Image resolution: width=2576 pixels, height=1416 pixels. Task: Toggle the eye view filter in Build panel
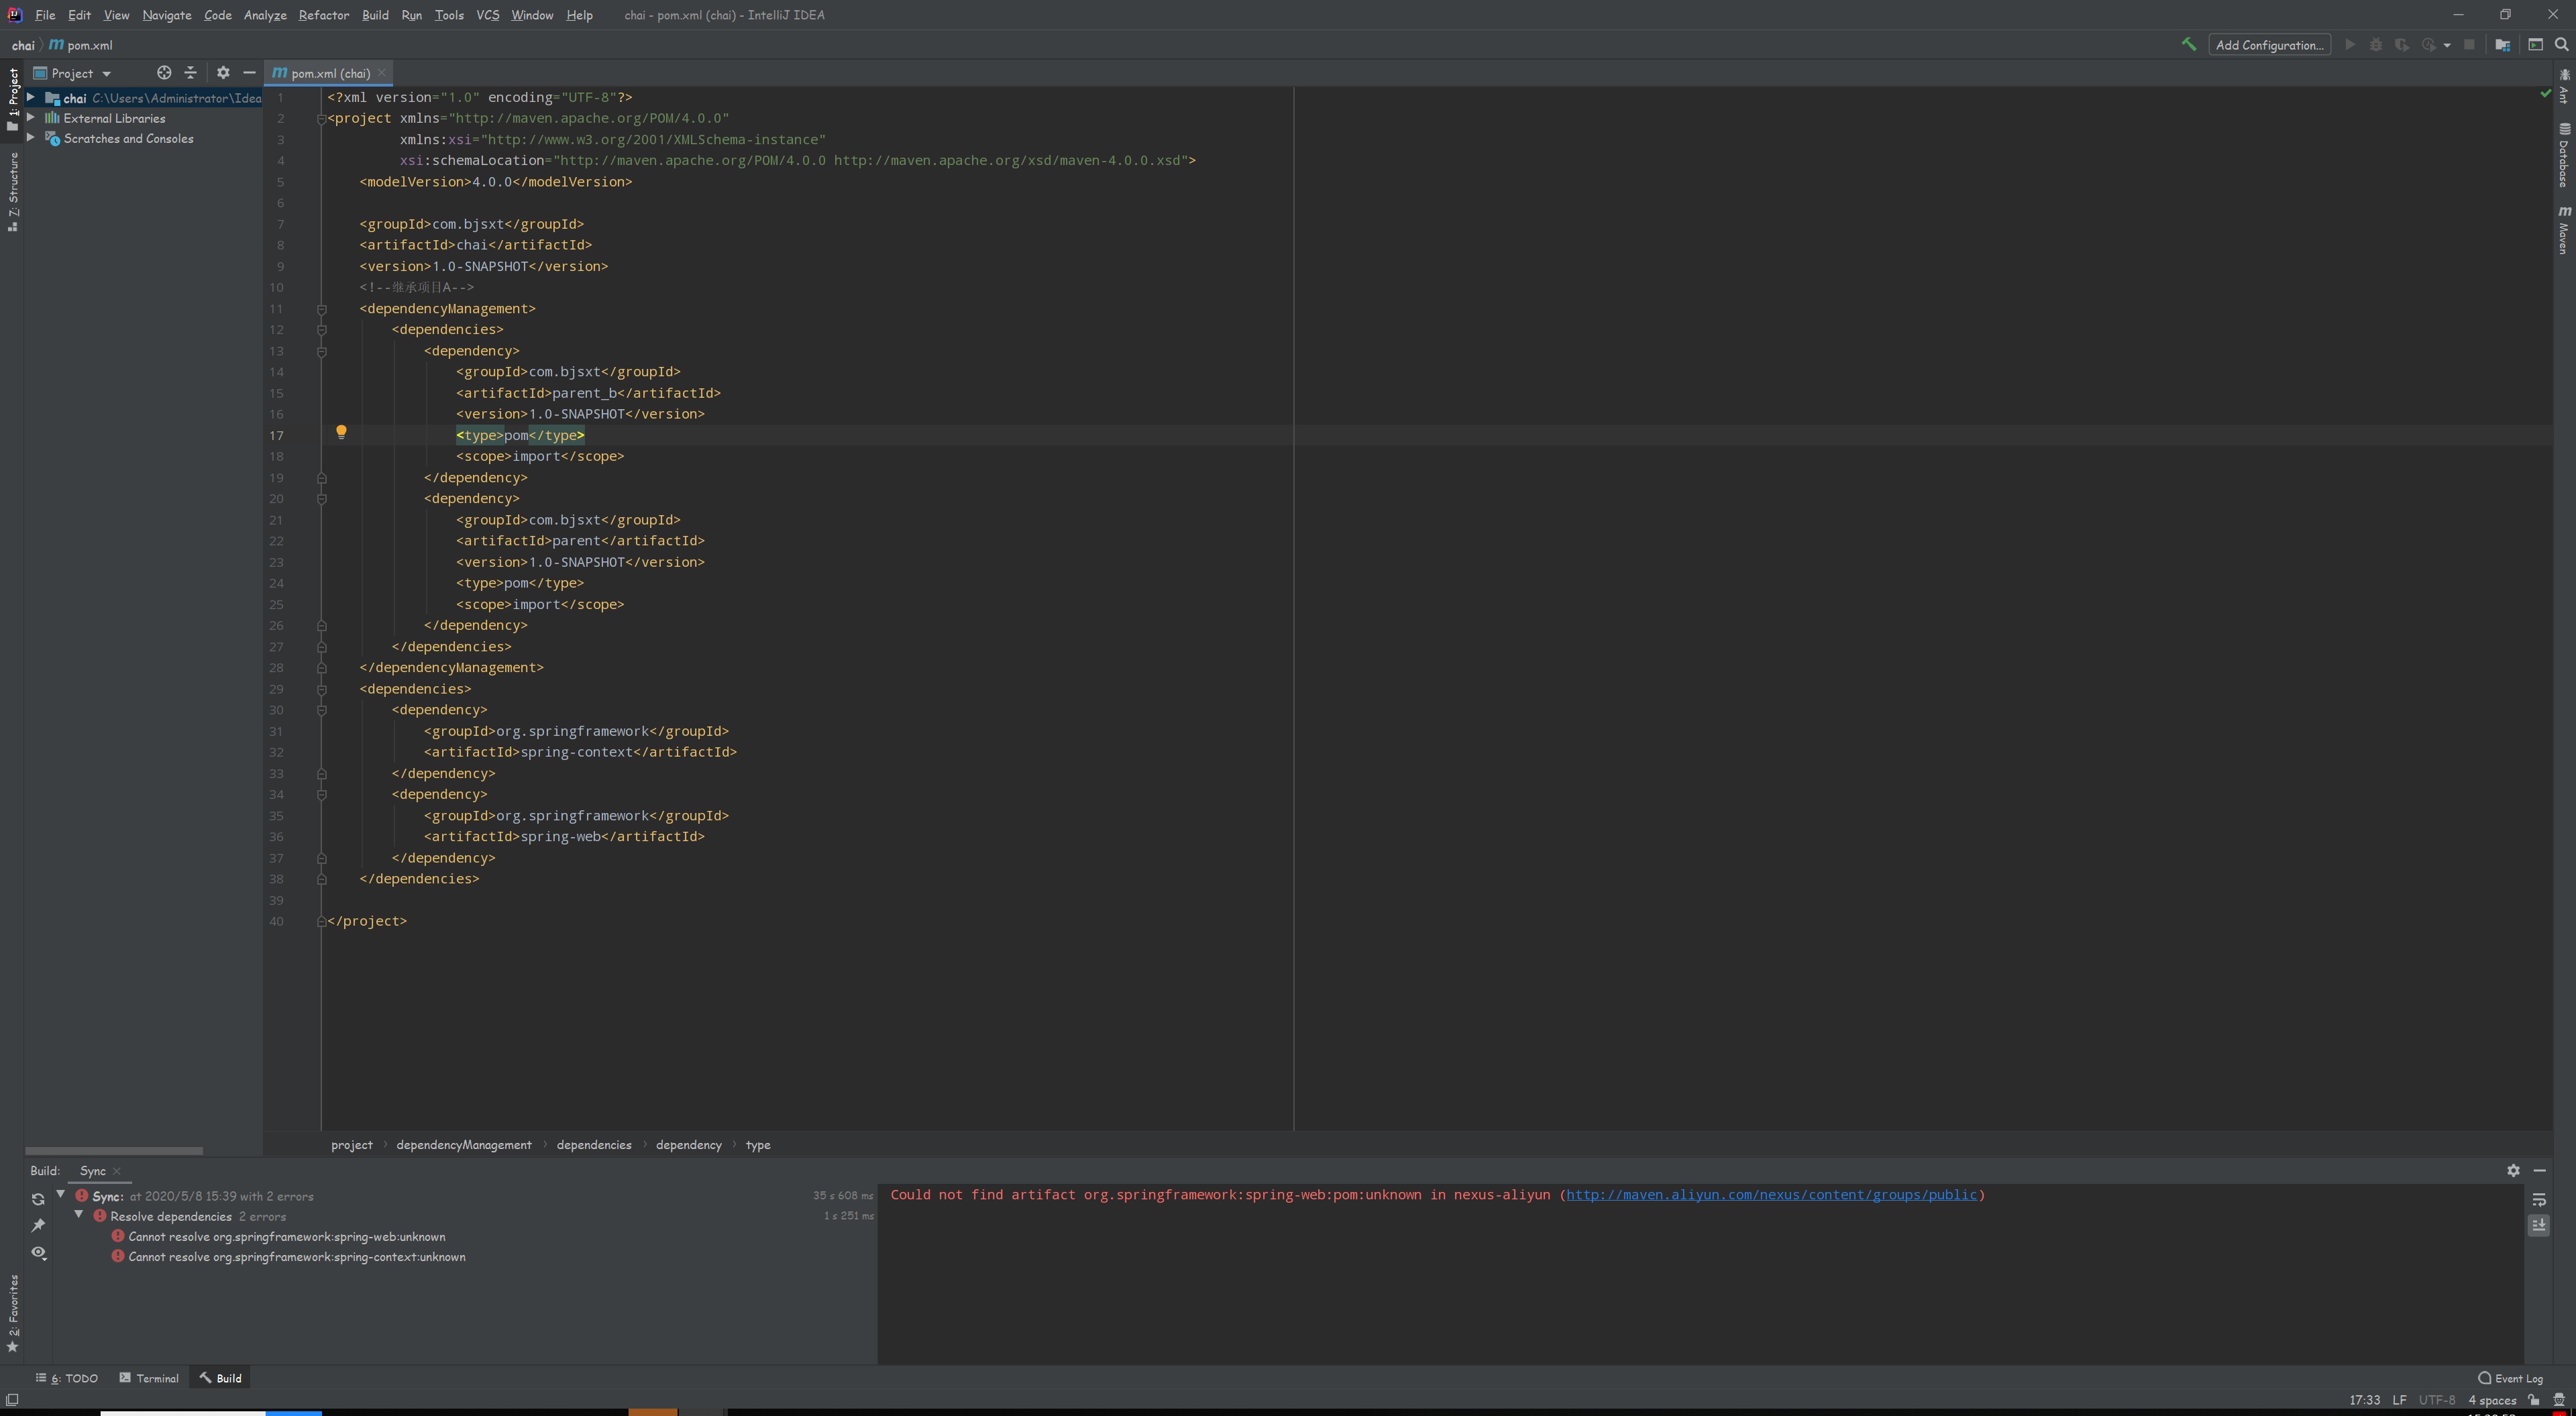38,1252
